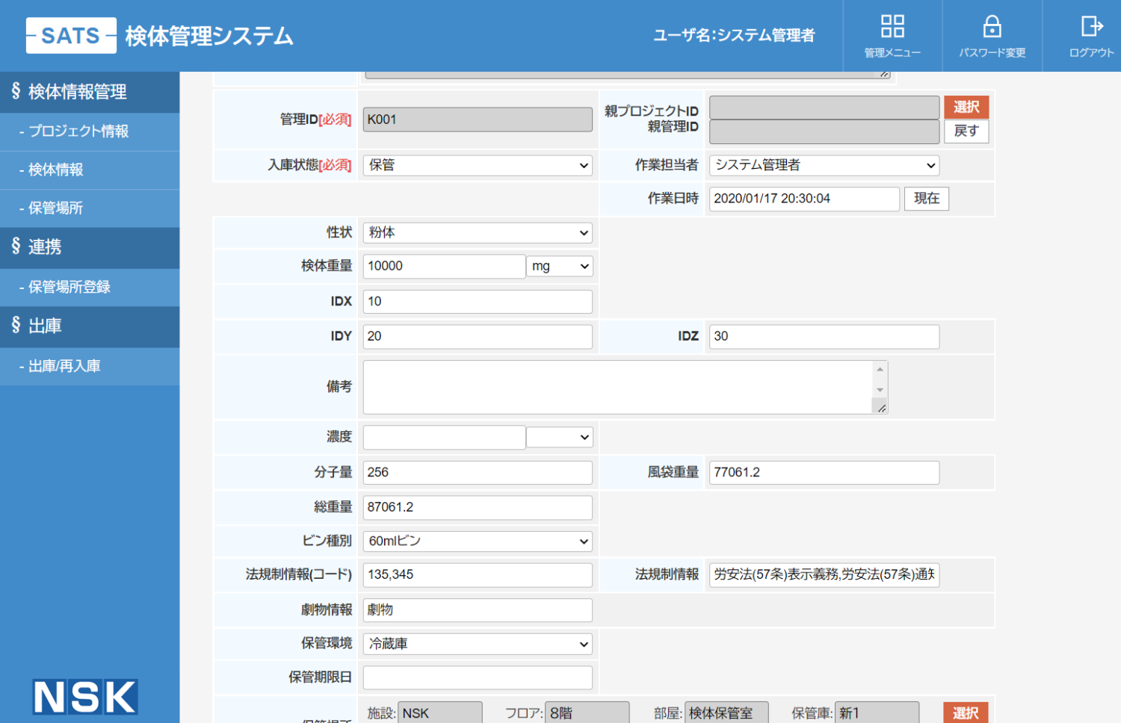Click the 管理ID field K001
This screenshot has width=1121, height=723.
(x=478, y=120)
